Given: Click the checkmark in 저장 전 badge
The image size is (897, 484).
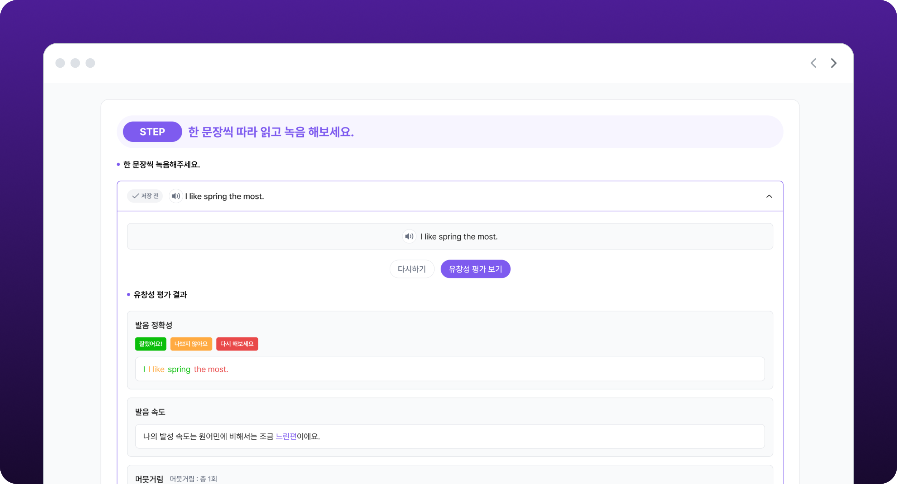Looking at the screenshot, I should (135, 196).
